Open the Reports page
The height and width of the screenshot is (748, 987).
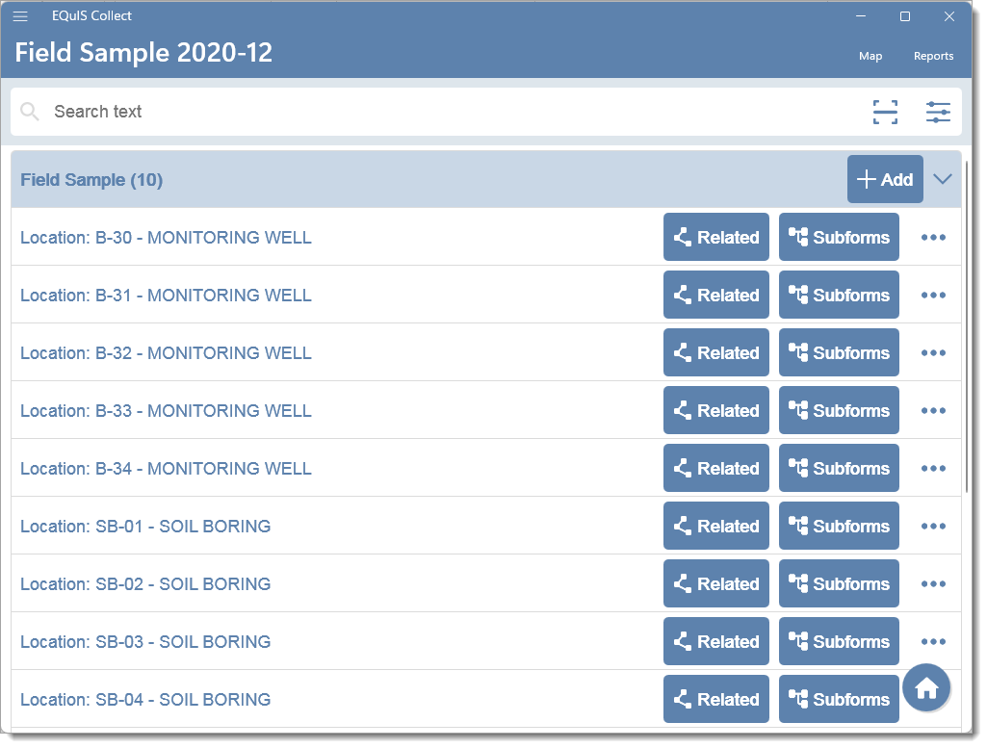click(x=933, y=56)
